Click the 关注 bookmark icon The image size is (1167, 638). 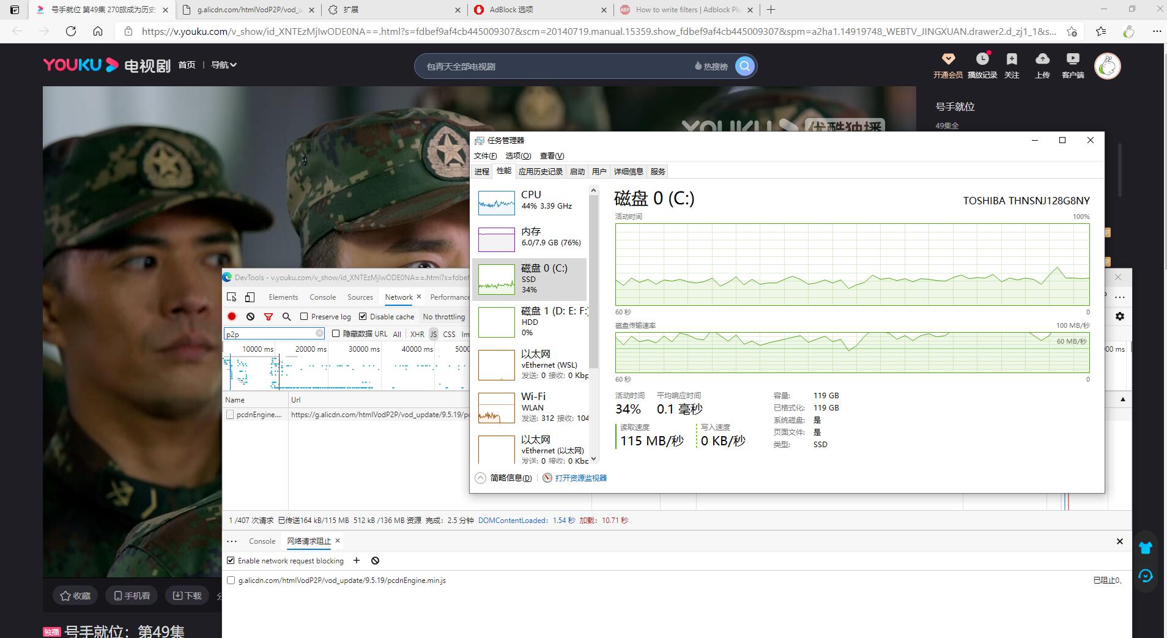1012,59
